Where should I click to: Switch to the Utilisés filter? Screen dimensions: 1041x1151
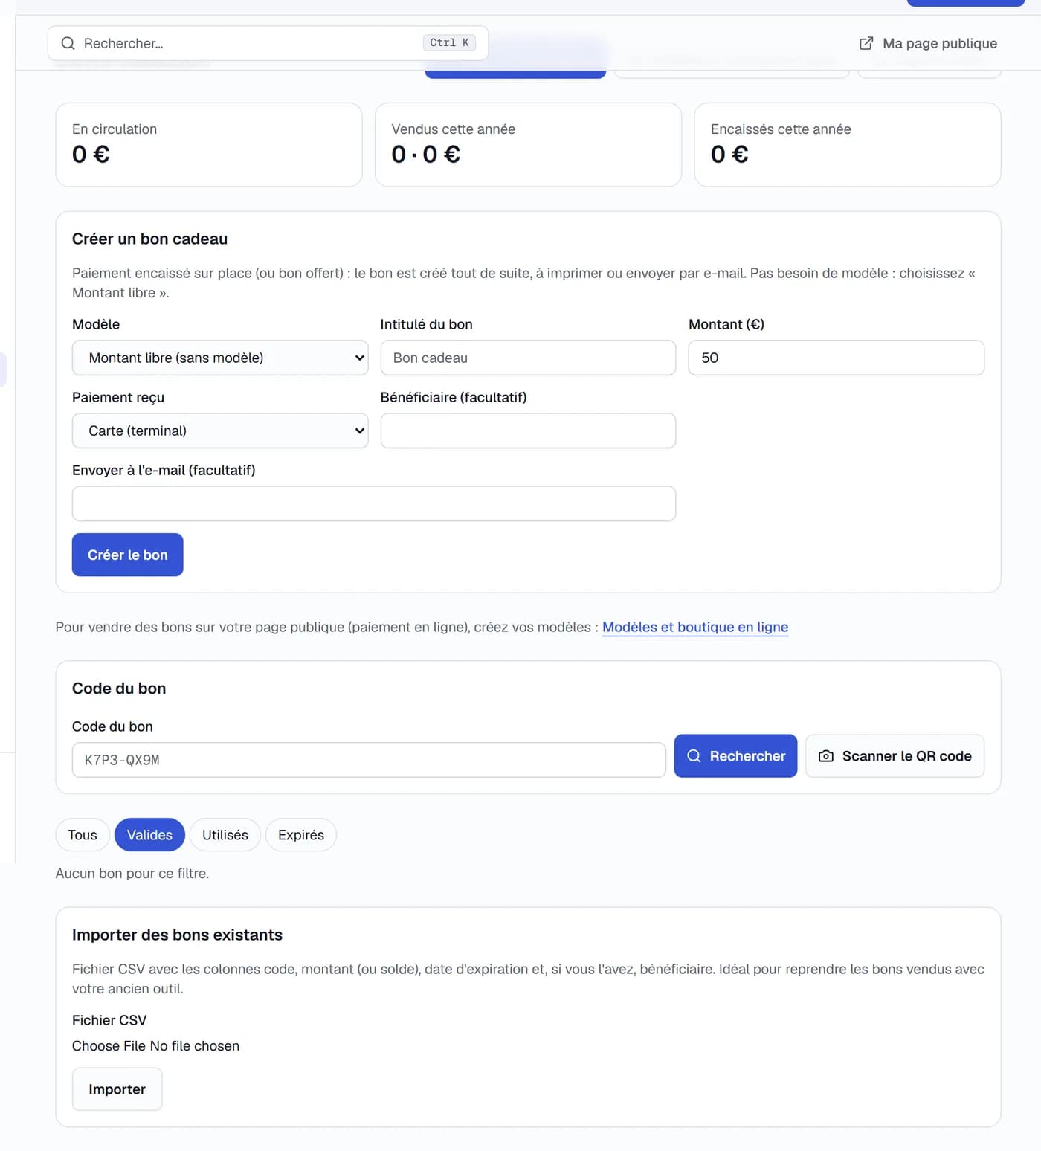click(225, 835)
